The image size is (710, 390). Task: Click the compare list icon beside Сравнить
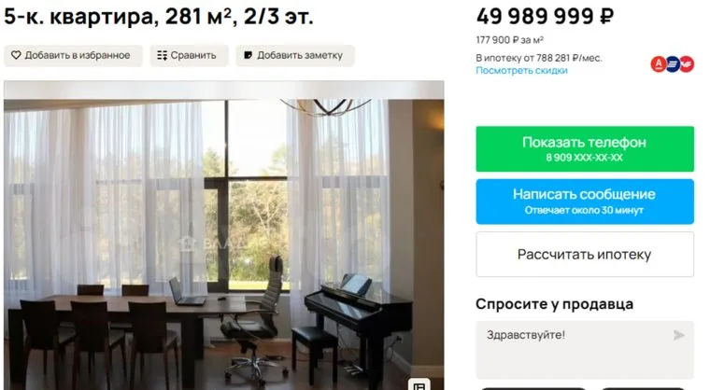[163, 55]
